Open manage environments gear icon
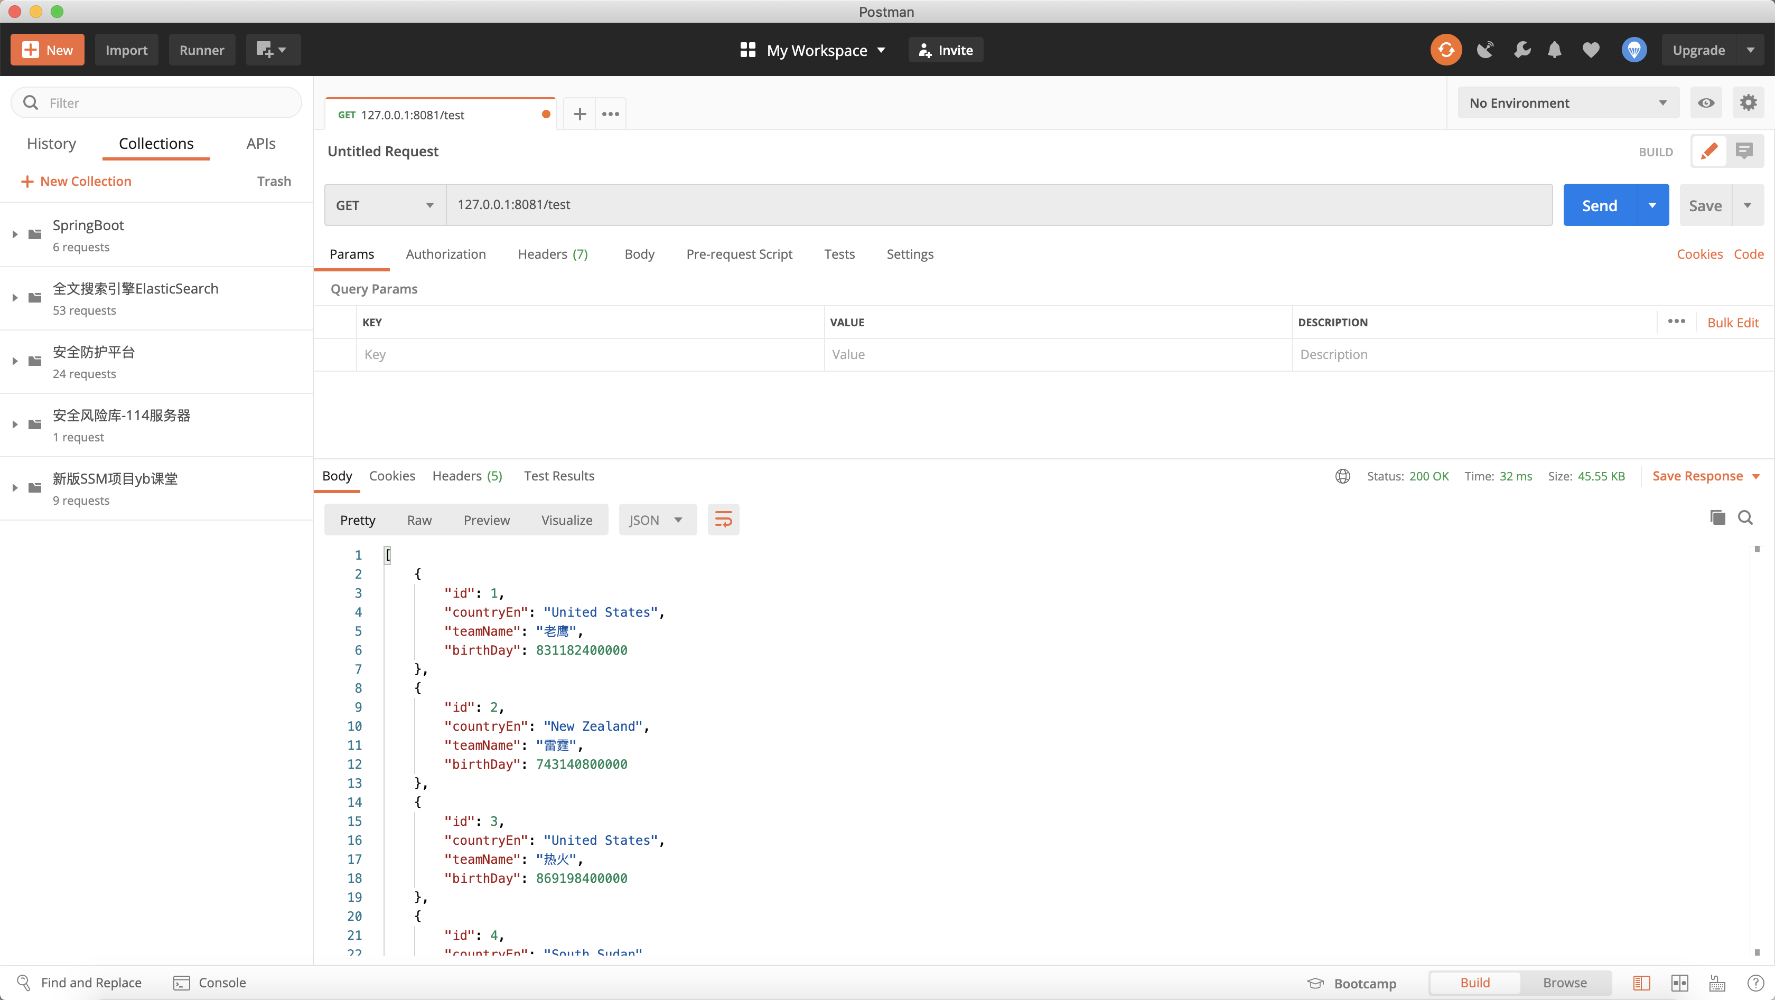Viewport: 1775px width, 1000px height. tap(1748, 103)
